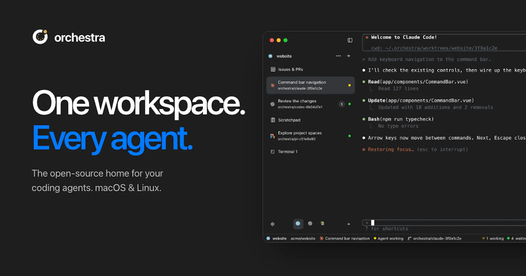The width and height of the screenshot is (526, 276).
Task: Click the 1 working indicator in status bar
Action: (x=493, y=239)
